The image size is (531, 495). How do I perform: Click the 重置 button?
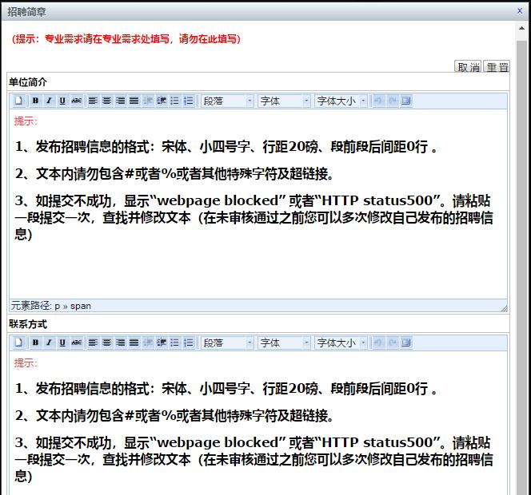pyautogui.click(x=497, y=67)
